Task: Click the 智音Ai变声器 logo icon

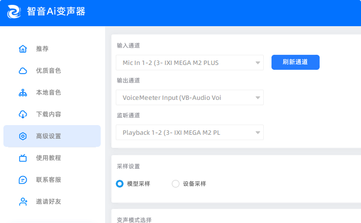Action: point(14,12)
